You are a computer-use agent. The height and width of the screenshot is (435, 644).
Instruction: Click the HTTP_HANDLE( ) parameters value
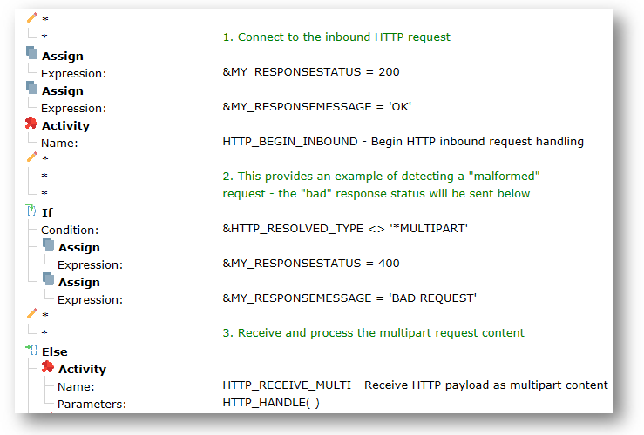pos(271,402)
